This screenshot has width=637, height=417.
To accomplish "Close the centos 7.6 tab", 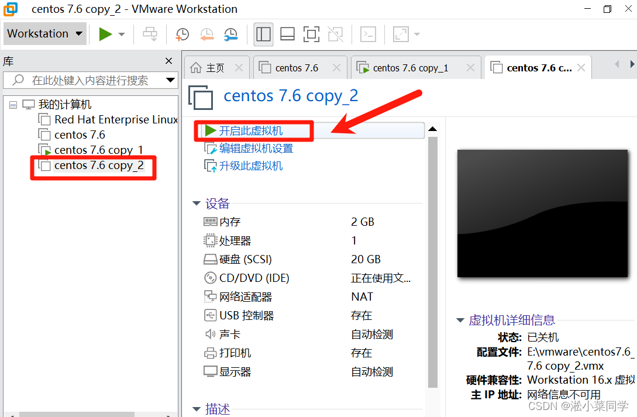I will 336,68.
